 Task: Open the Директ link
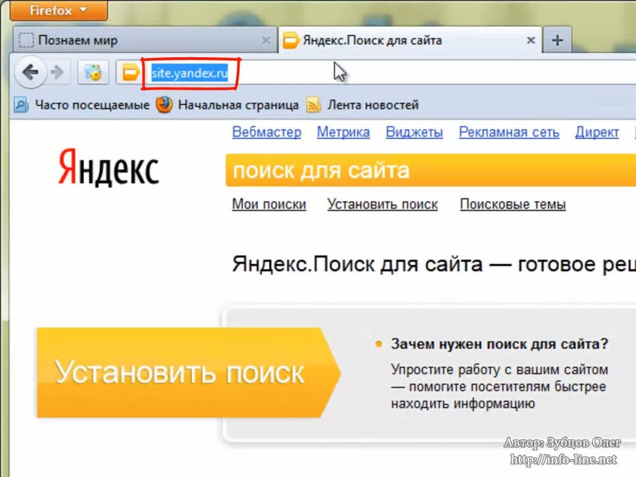pyautogui.click(x=597, y=132)
